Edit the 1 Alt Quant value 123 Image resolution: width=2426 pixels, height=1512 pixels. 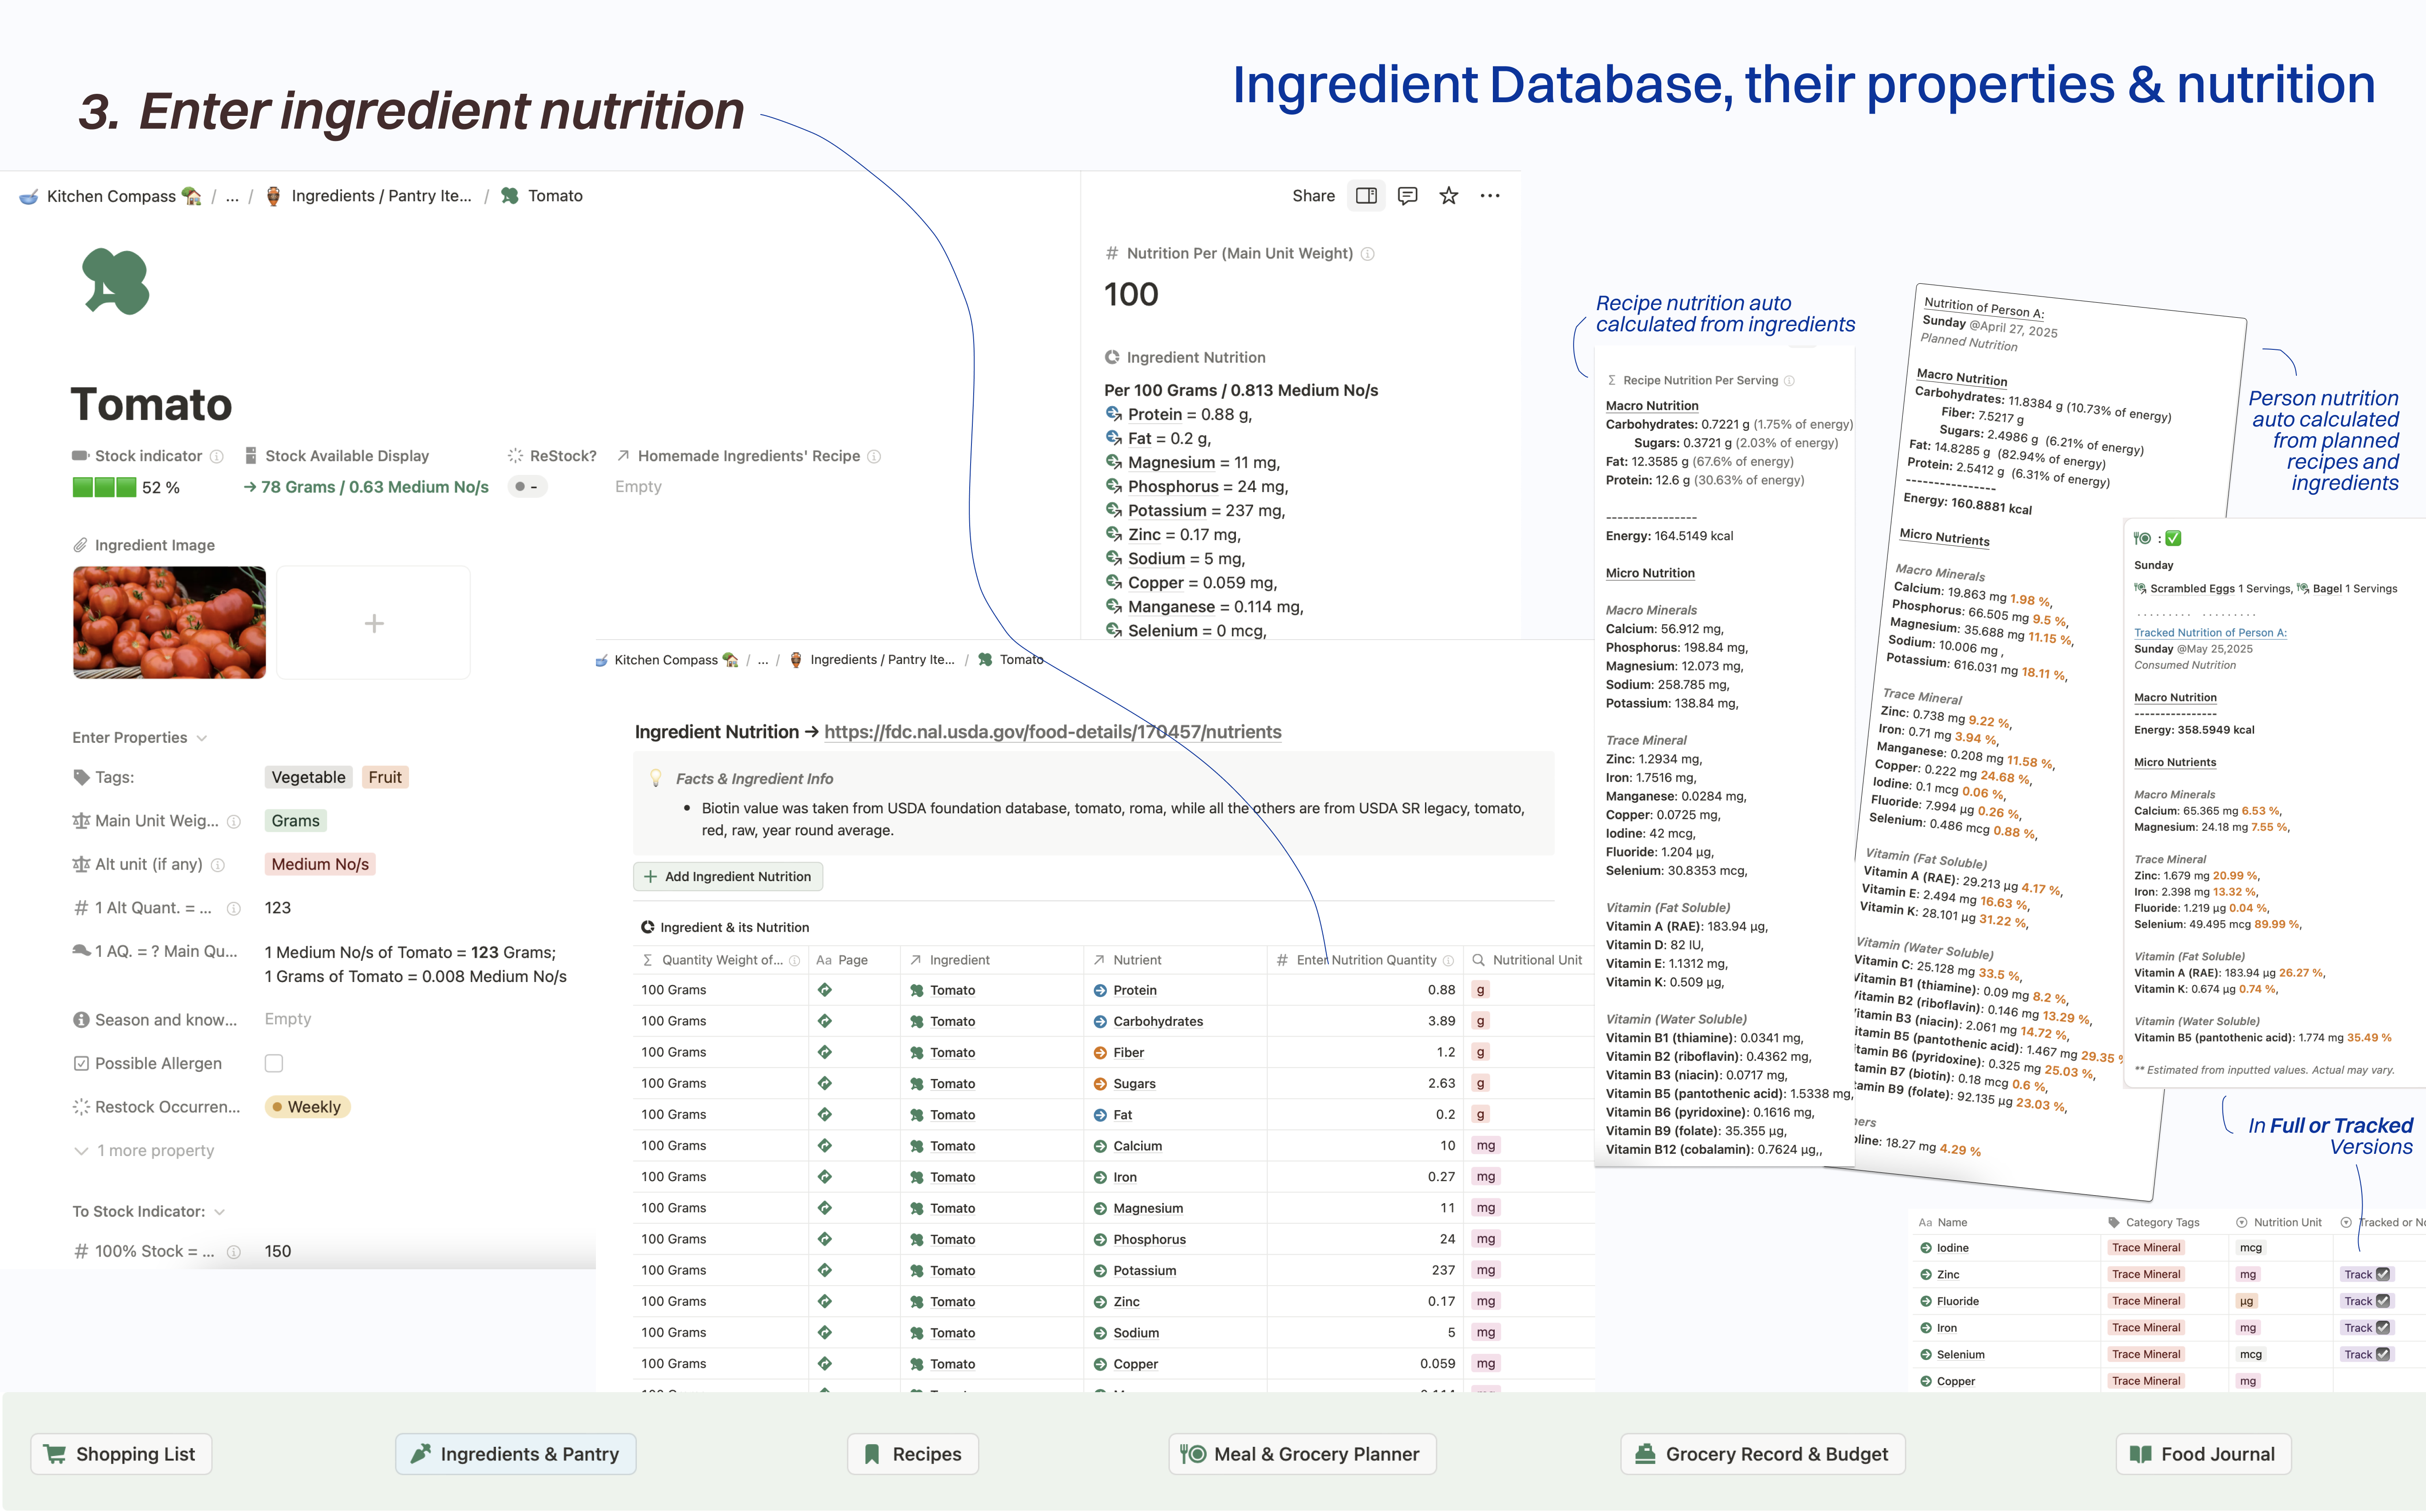278,908
